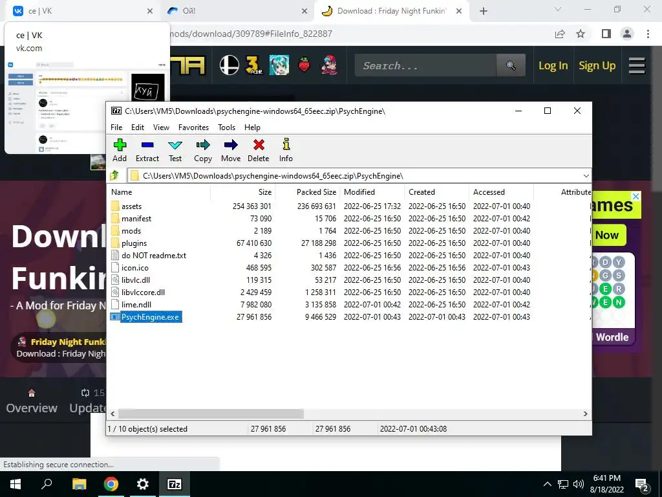Screen dimensions: 662x497
Task: Open a new Chrome tab
Action: click(x=484, y=12)
